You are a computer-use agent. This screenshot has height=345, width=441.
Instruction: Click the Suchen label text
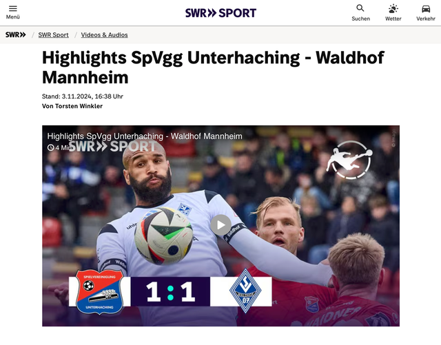tap(360, 19)
